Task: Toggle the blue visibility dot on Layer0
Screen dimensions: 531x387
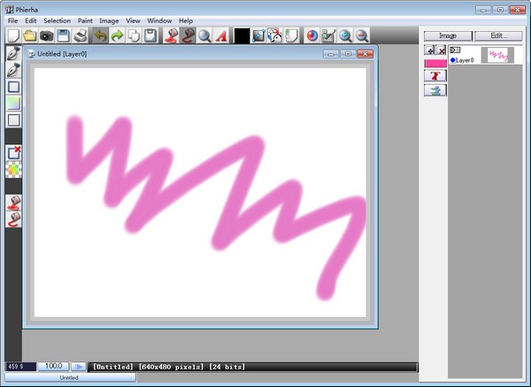Action: [453, 60]
